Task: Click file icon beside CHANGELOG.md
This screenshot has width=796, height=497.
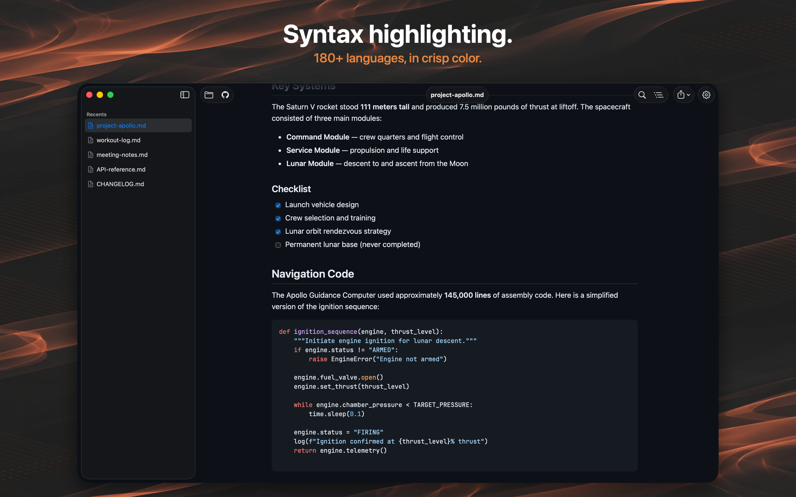Action: coord(90,184)
